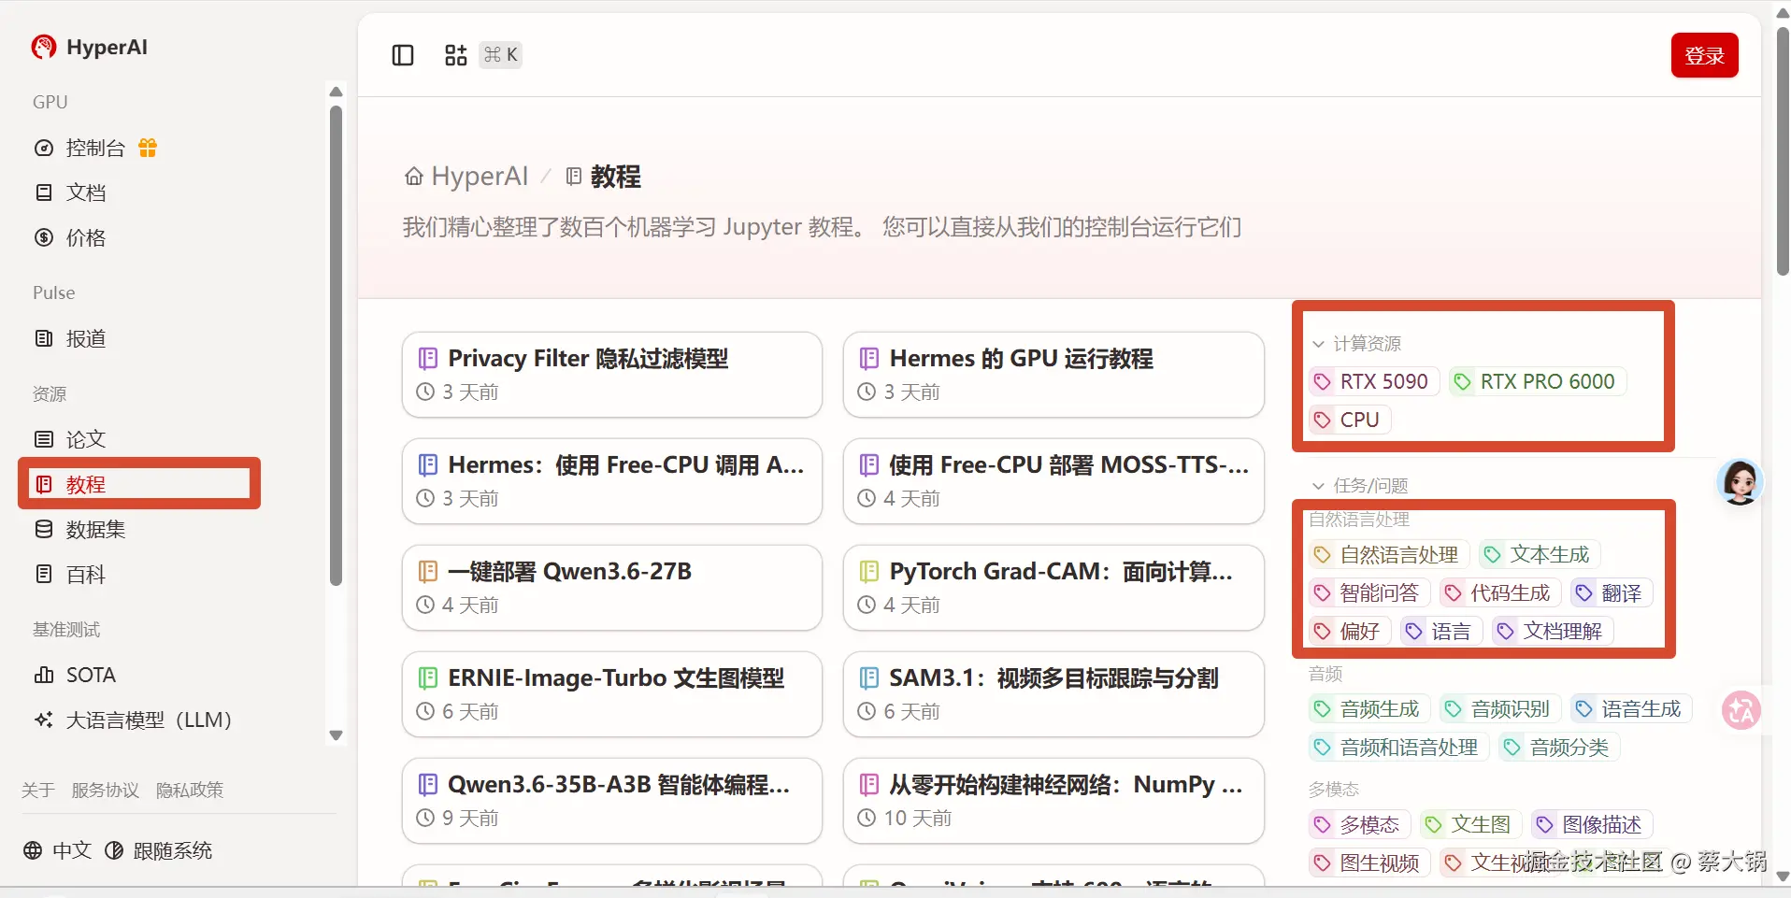This screenshot has width=1791, height=898.
Task: Click the HyperAI logo icon
Action: (44, 47)
